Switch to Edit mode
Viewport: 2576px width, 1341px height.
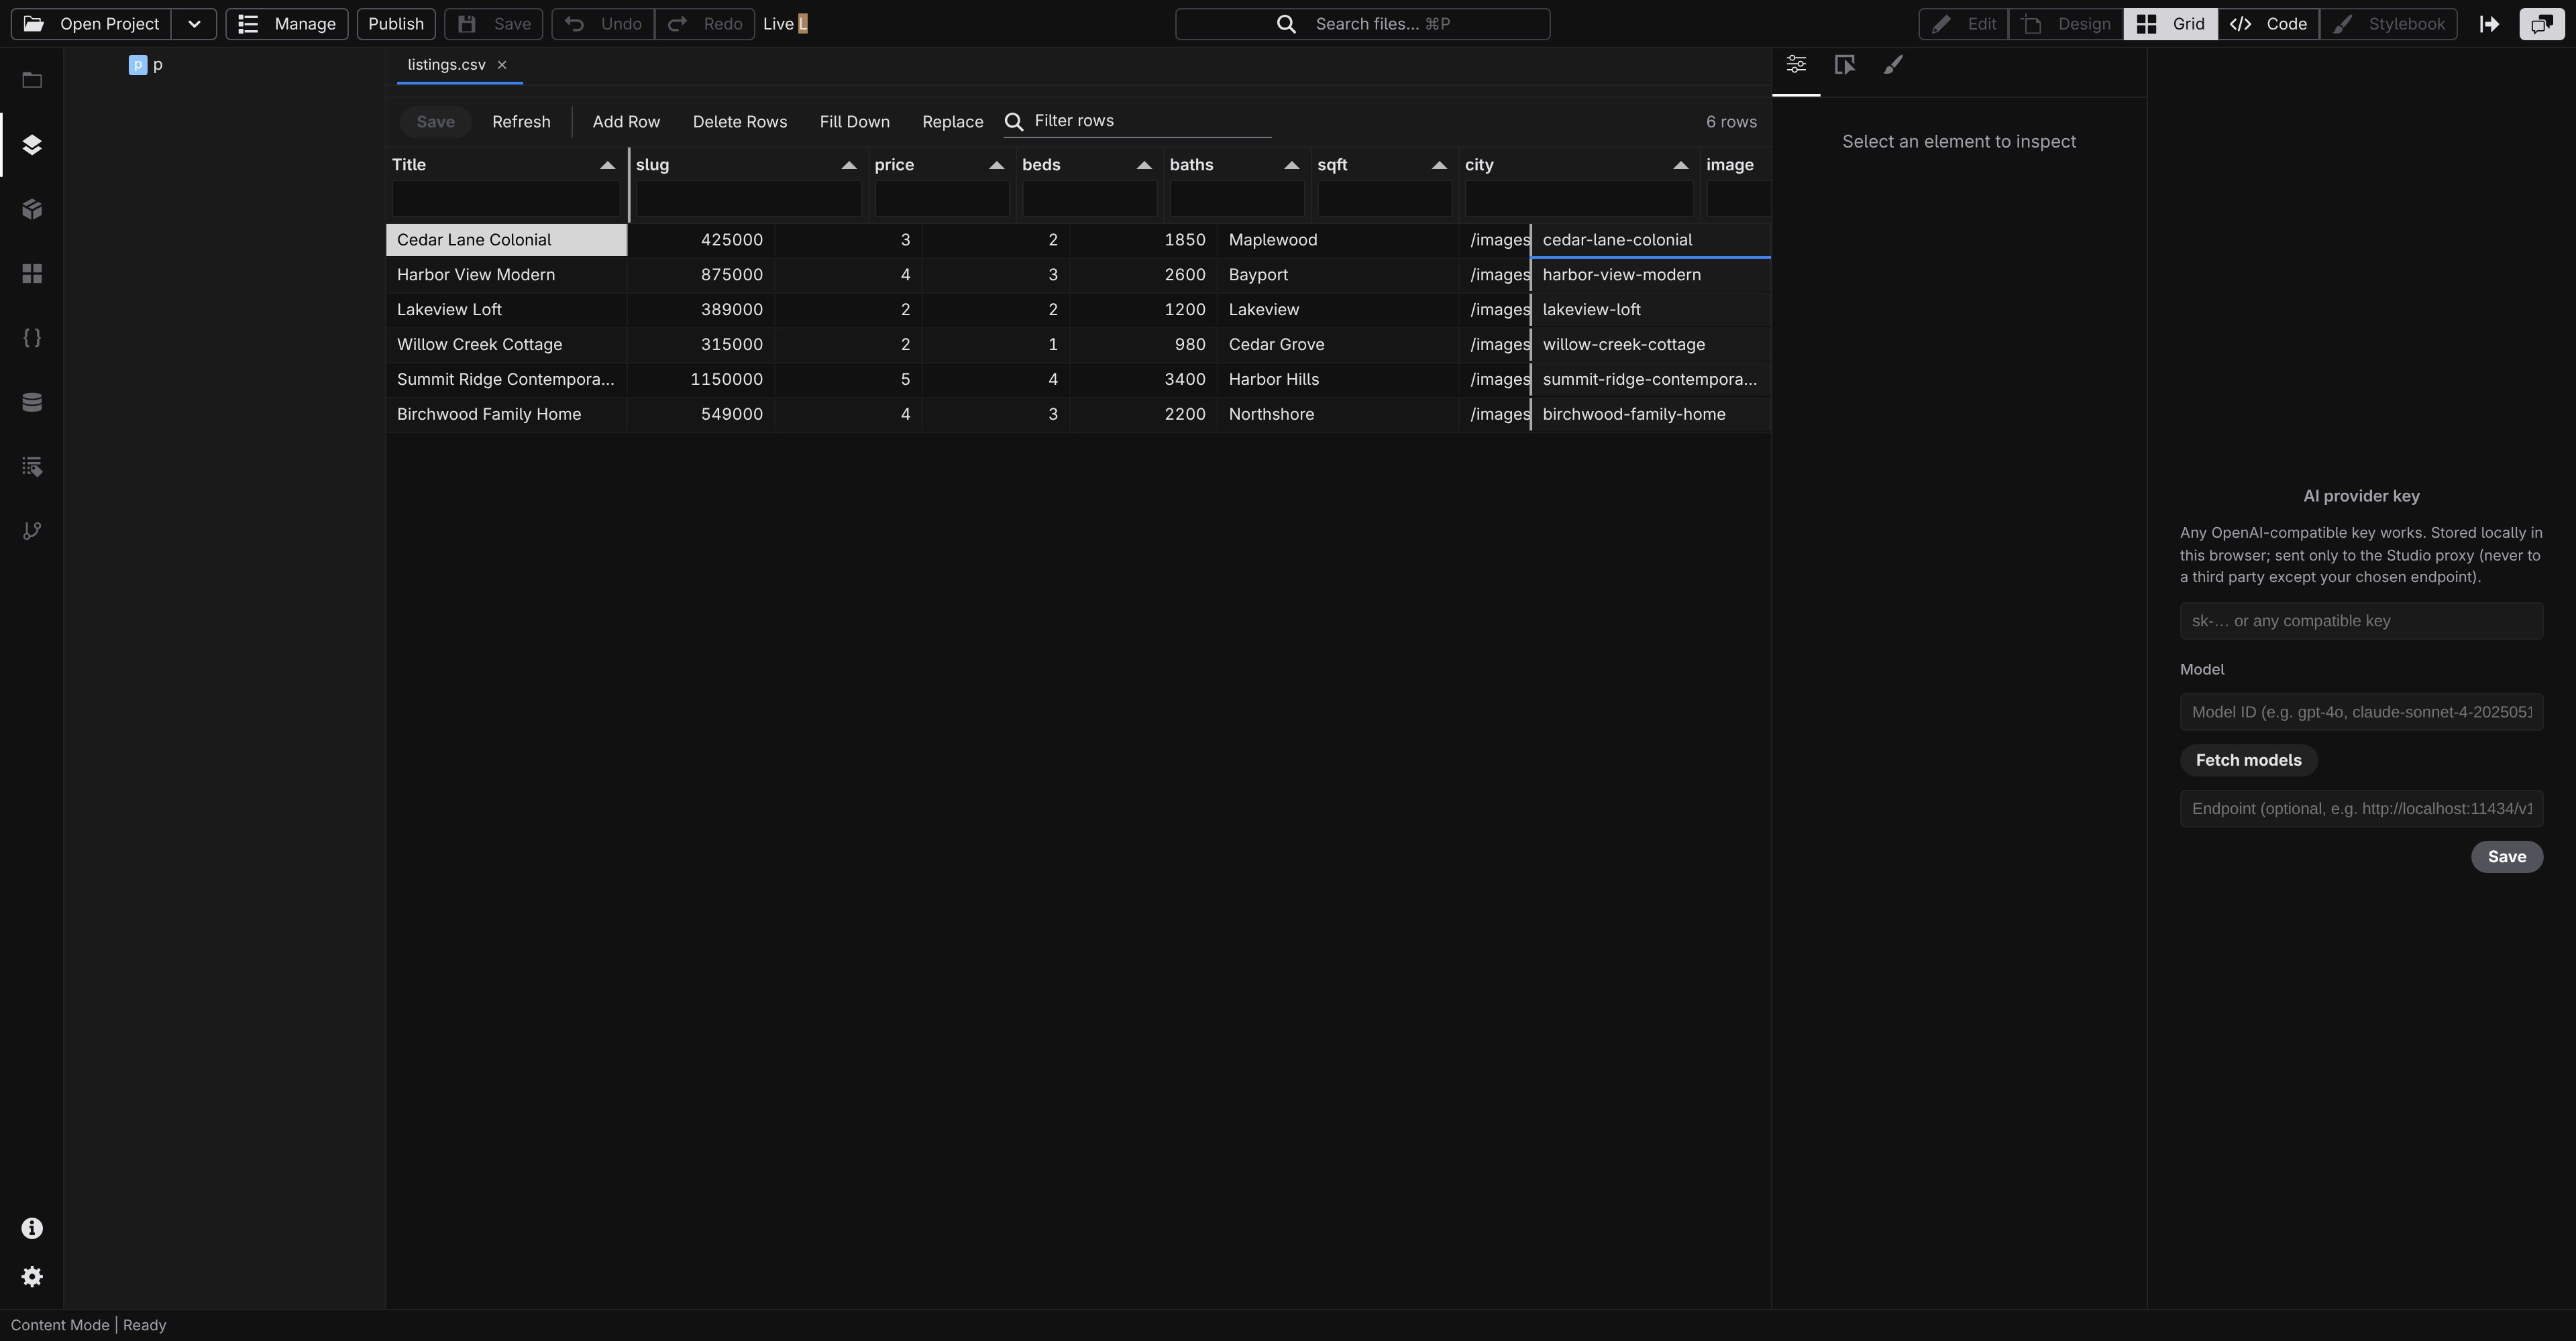click(1963, 24)
